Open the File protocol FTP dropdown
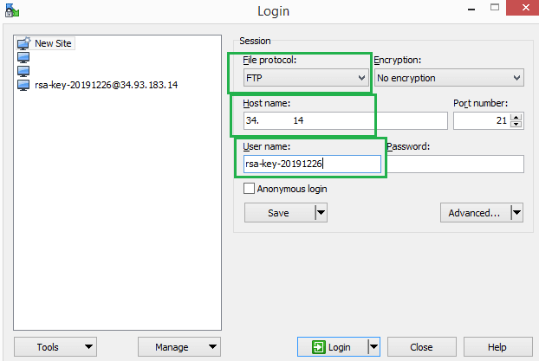Screen dimensions: 539x361 pyautogui.click(x=306, y=78)
